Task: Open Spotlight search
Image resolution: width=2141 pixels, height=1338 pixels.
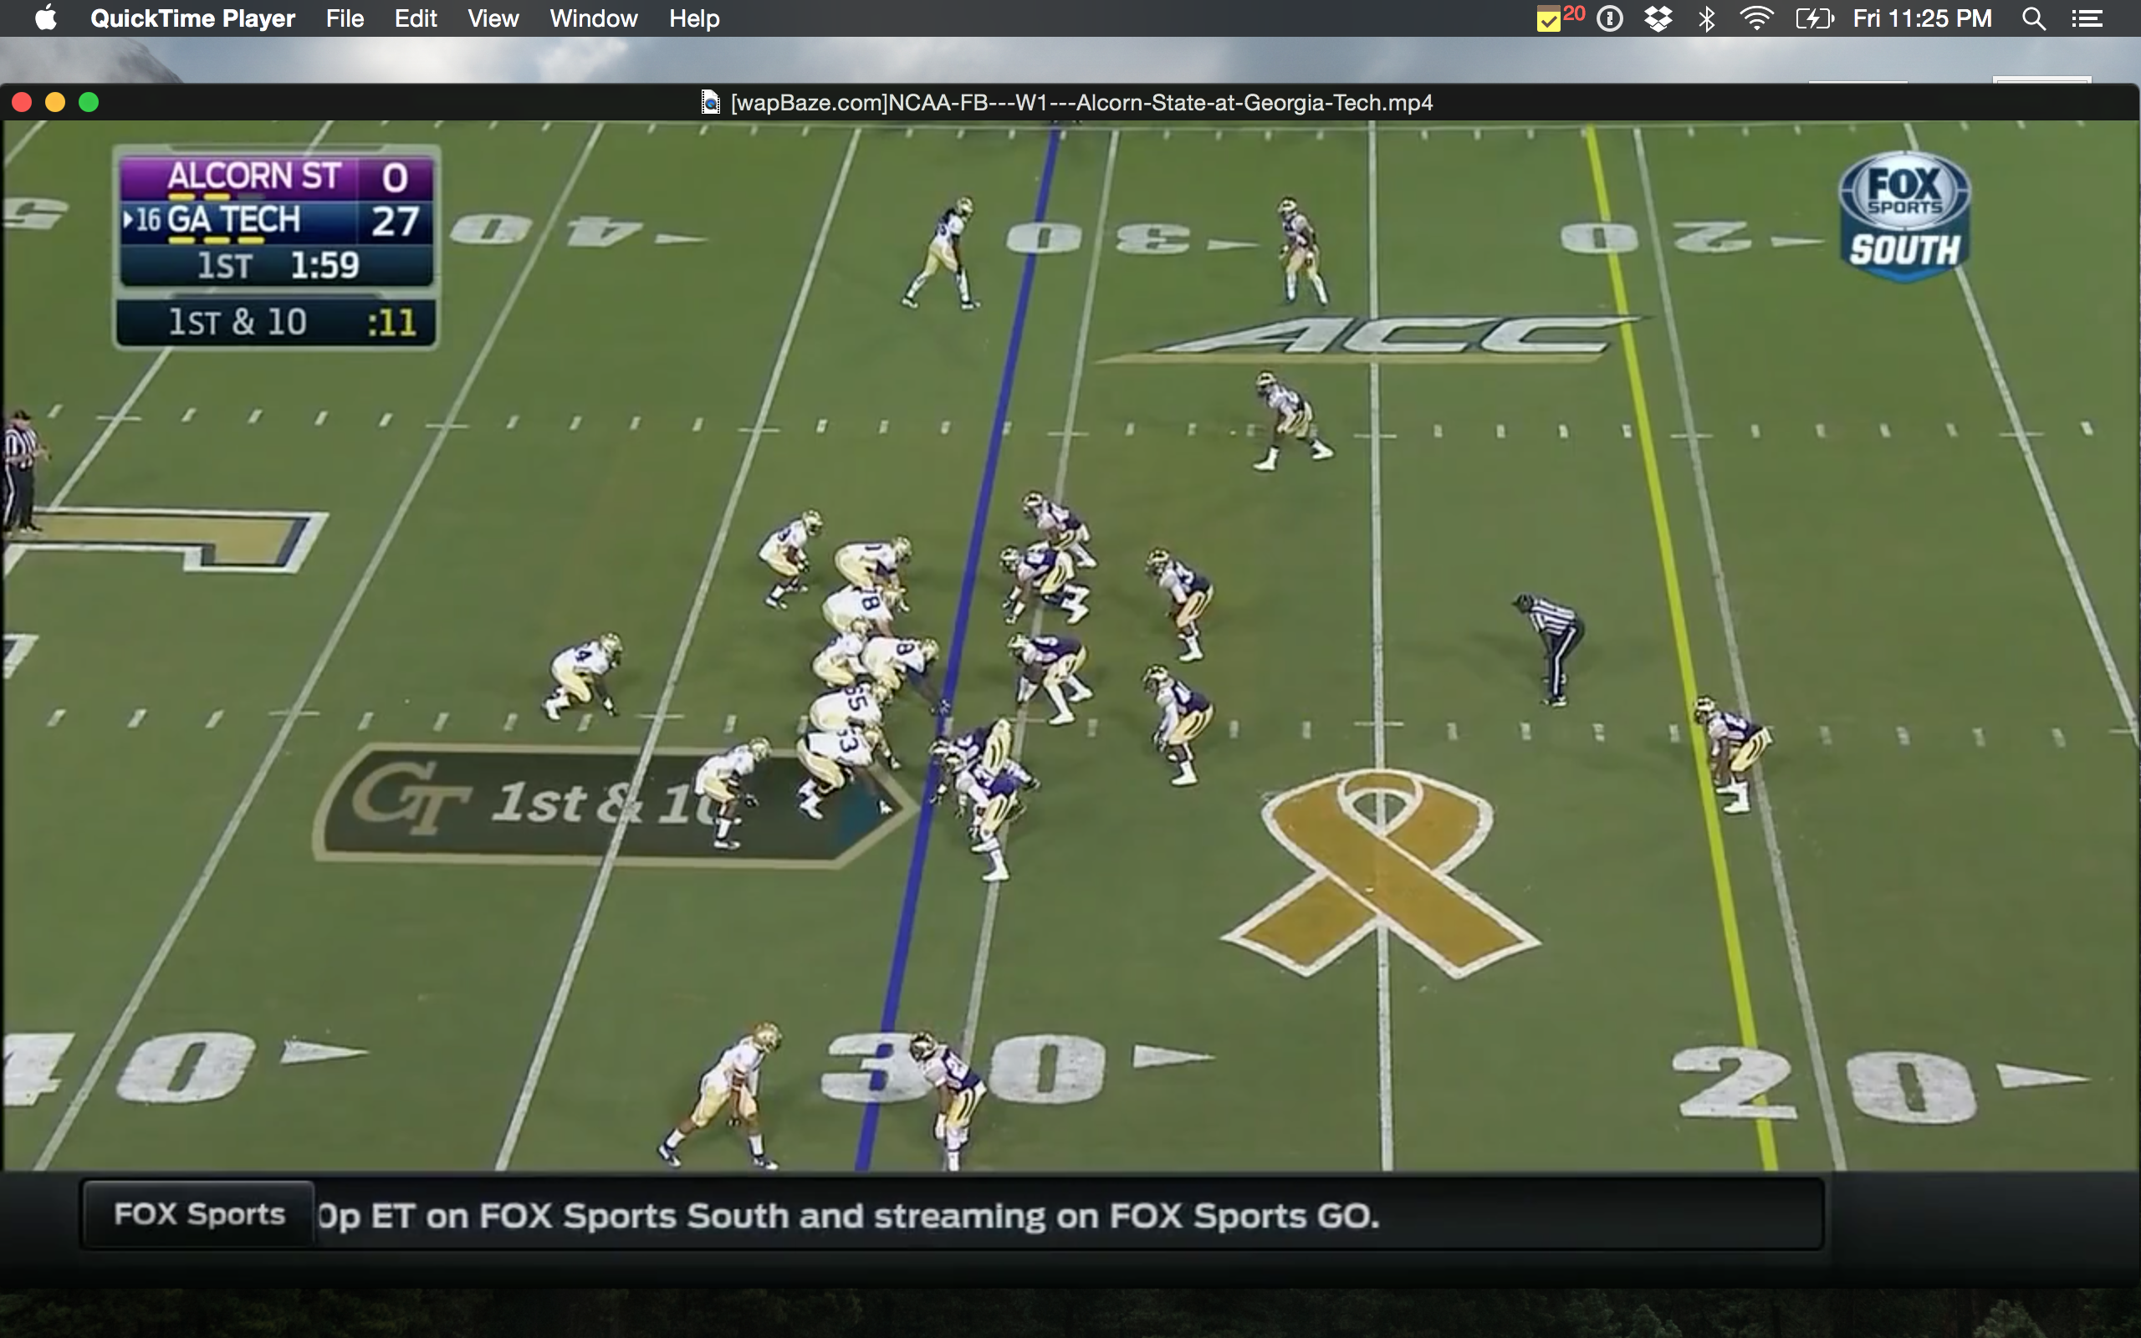Action: (x=2033, y=18)
